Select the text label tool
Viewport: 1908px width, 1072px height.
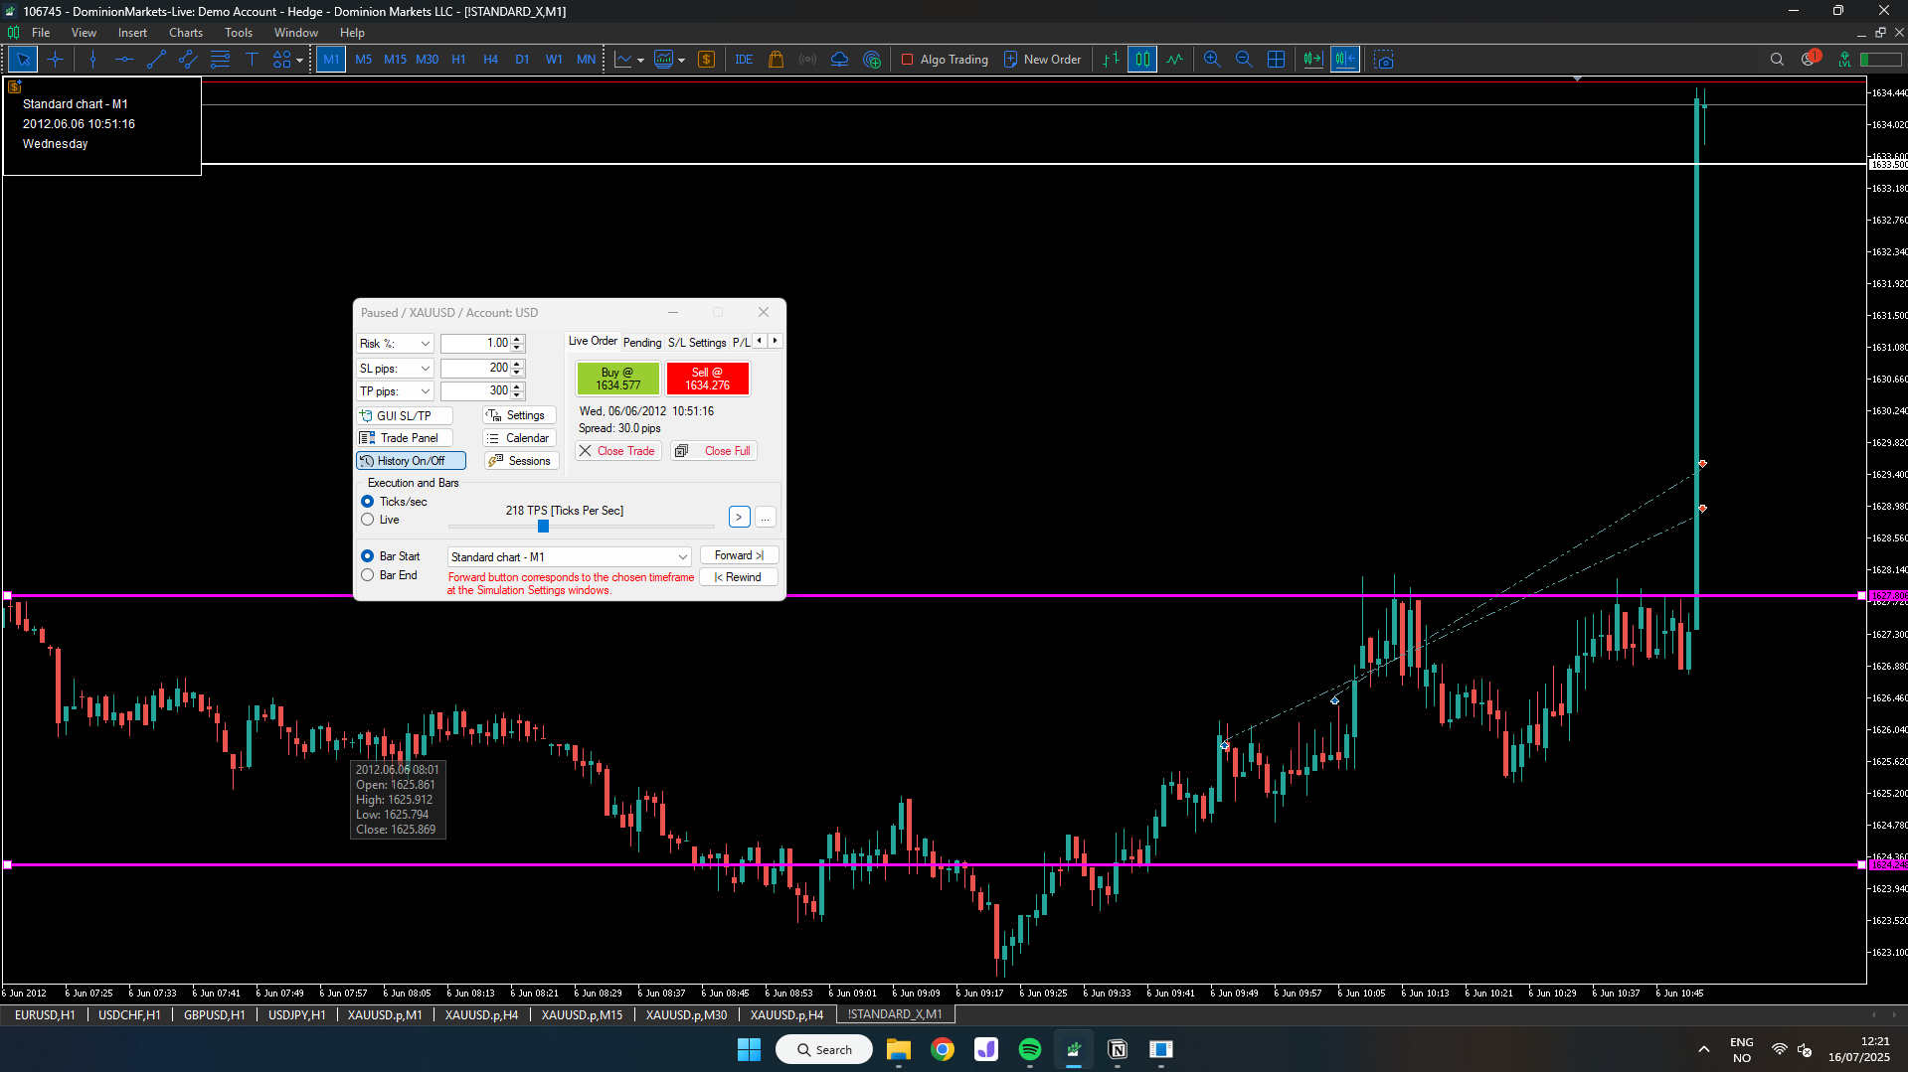tap(252, 60)
